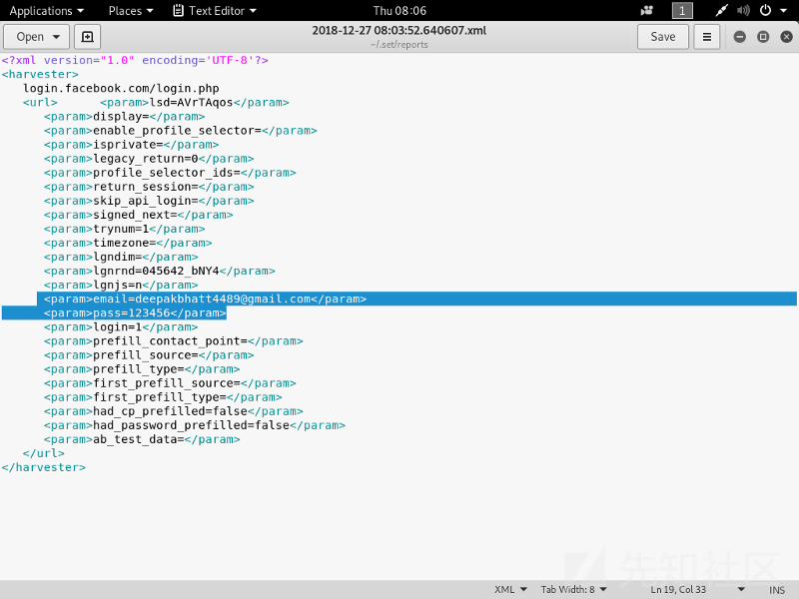Click the clock showing Thu 08:06
799x599 pixels.
tap(399, 11)
